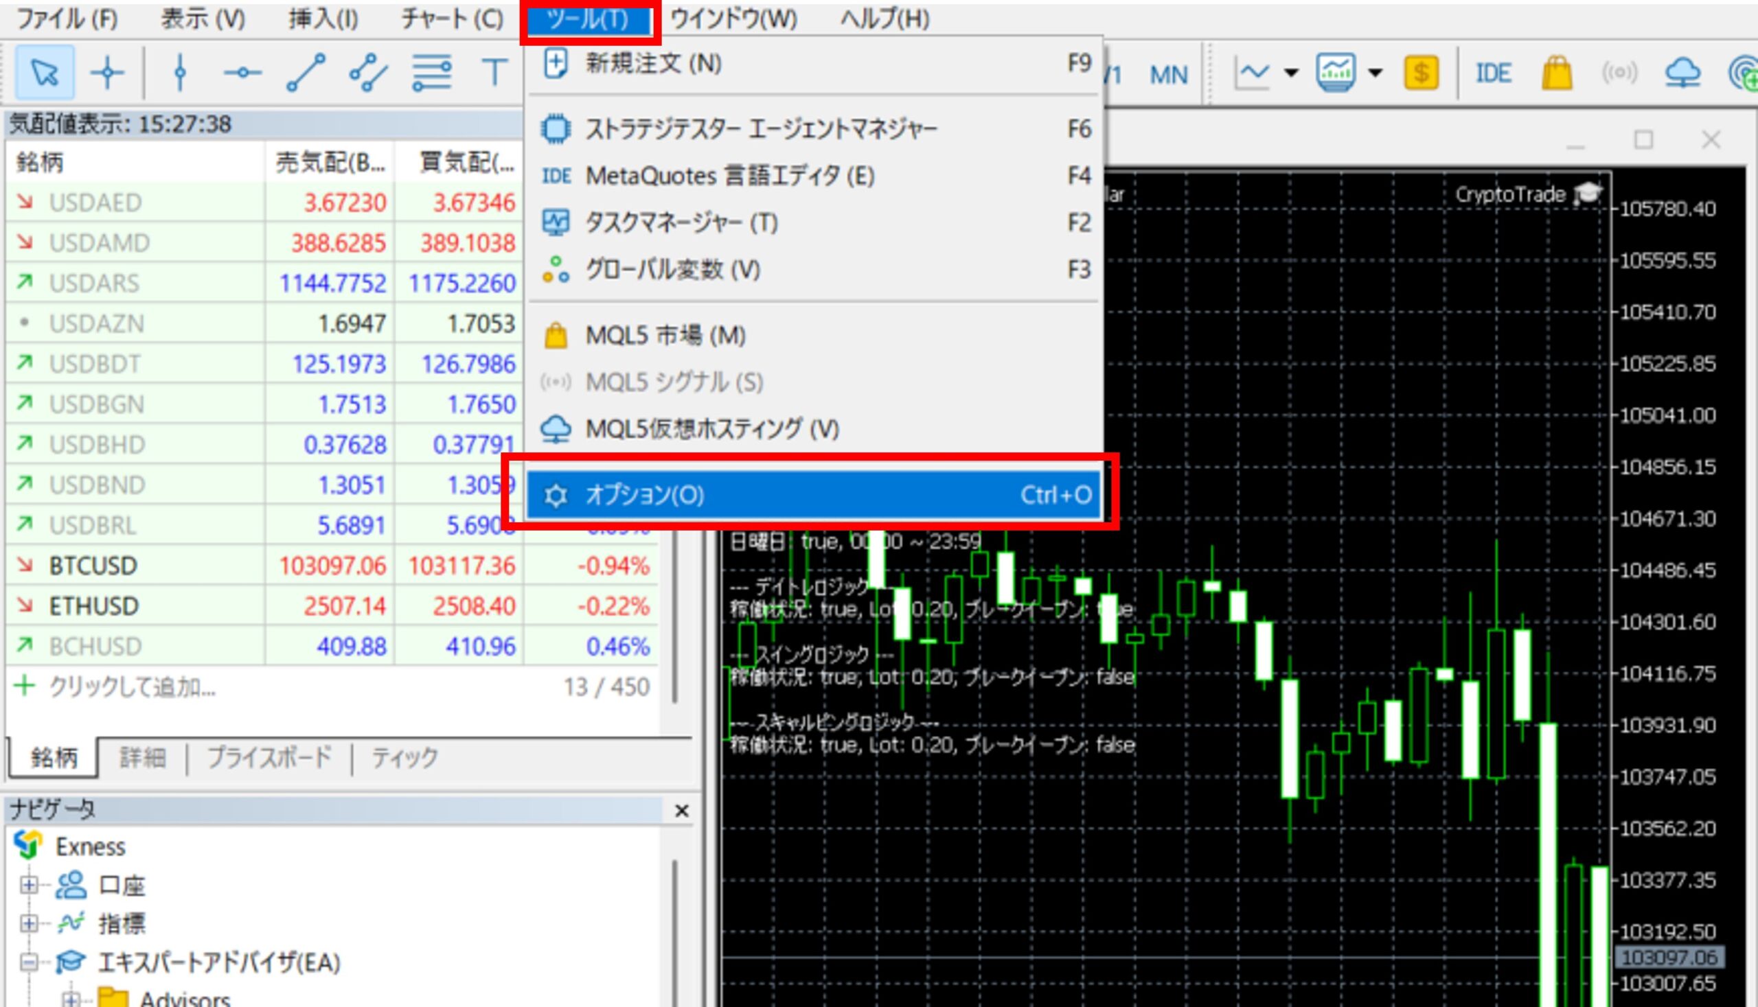Switch to the 詳細 tab
The height and width of the screenshot is (1007, 1758).
[x=143, y=758]
